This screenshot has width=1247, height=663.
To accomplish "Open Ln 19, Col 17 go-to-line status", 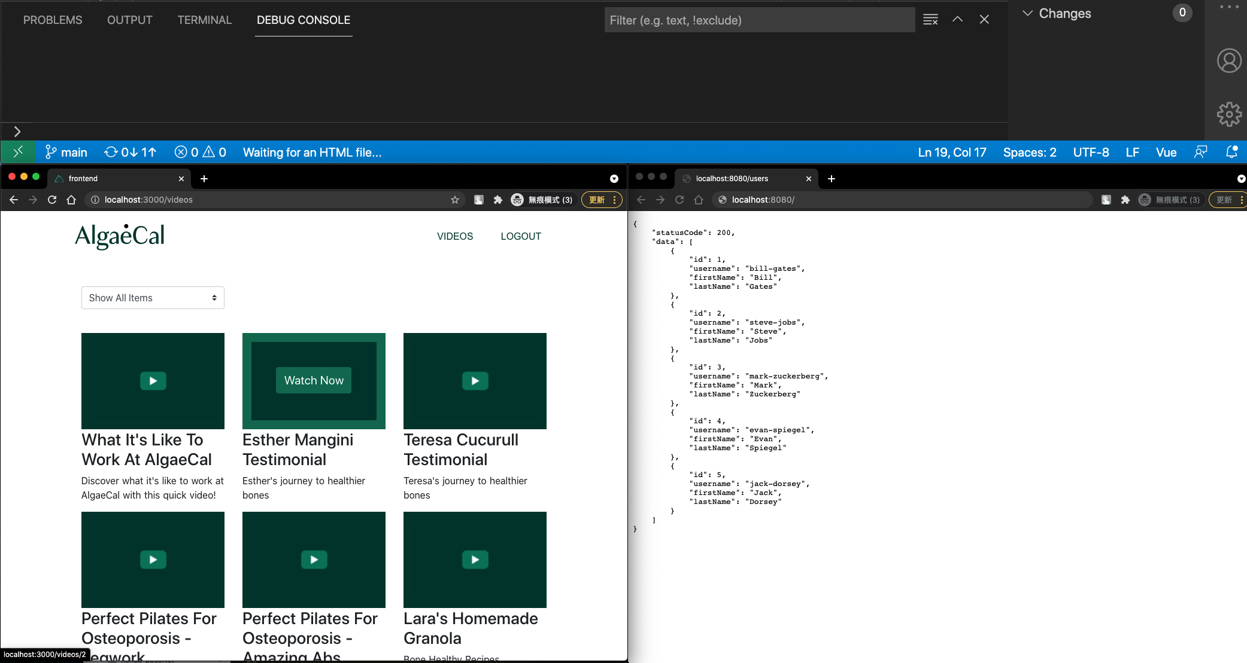I will pos(952,152).
